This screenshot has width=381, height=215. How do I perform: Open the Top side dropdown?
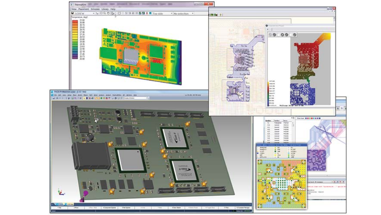pos(171,14)
